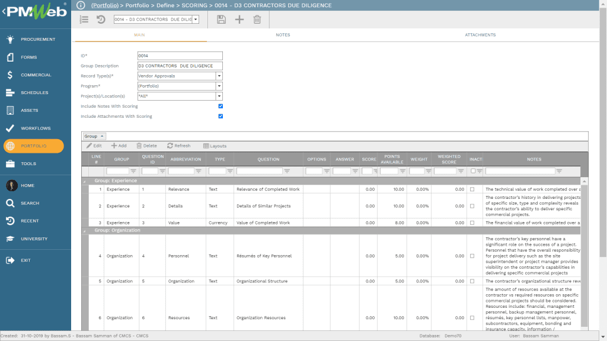The height and width of the screenshot is (341, 607).
Task: Switch to the Notes tab
Action: 283,35
